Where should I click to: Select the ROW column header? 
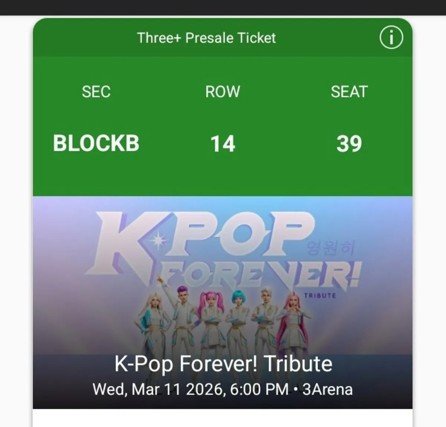pyautogui.click(x=222, y=92)
